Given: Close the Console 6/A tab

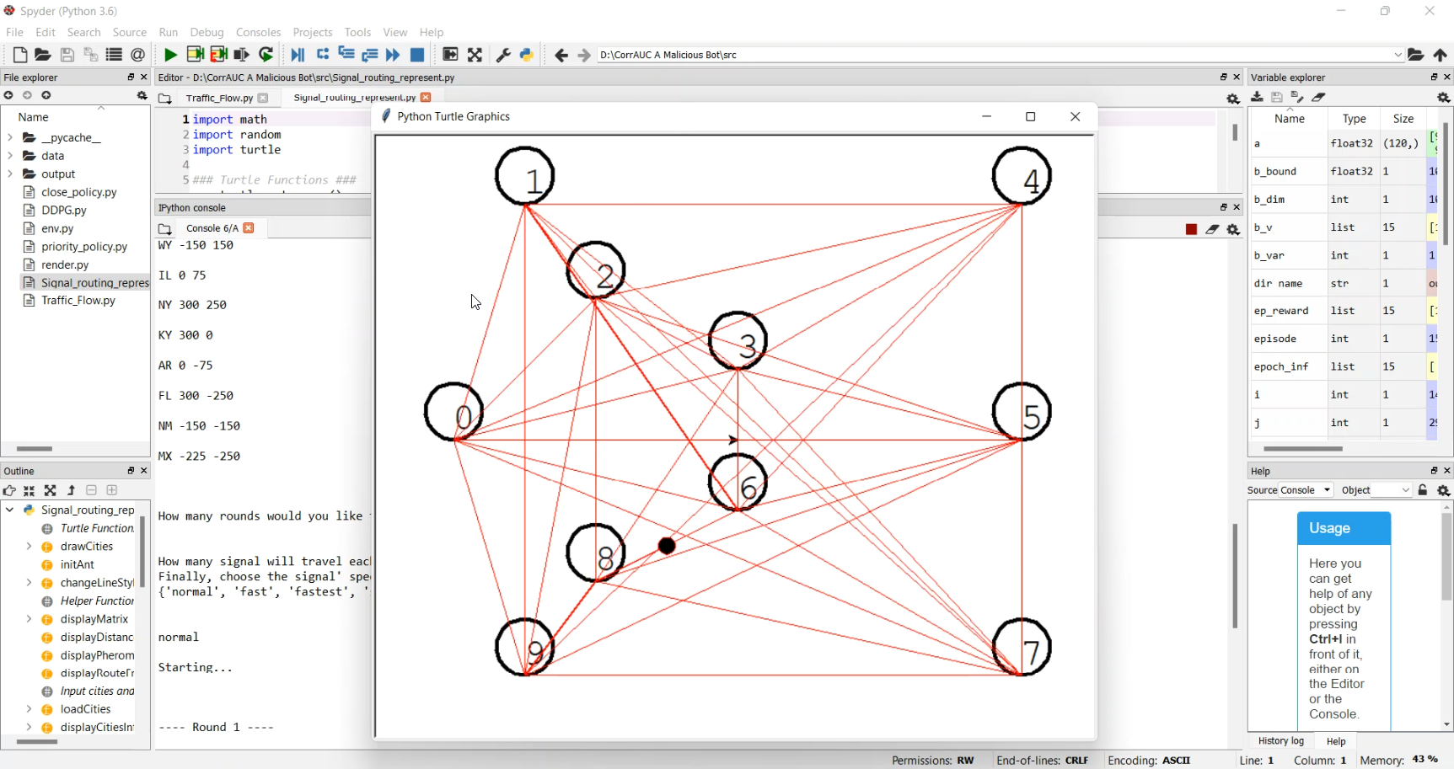Looking at the screenshot, I should [249, 228].
